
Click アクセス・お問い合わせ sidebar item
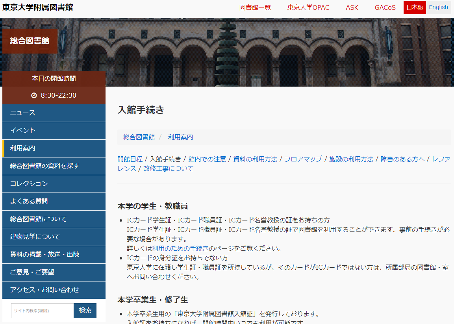click(44, 290)
